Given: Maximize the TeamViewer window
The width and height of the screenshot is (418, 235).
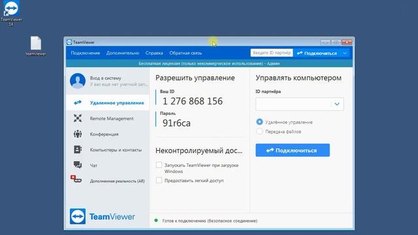Looking at the screenshot, I should (x=336, y=42).
